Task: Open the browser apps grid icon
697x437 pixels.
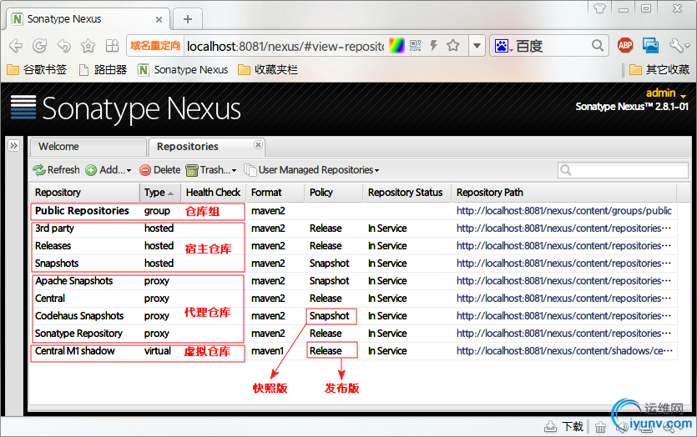Action: click(x=112, y=46)
